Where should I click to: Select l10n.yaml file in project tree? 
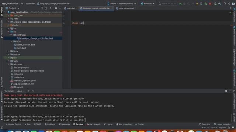[x=18, y=87]
